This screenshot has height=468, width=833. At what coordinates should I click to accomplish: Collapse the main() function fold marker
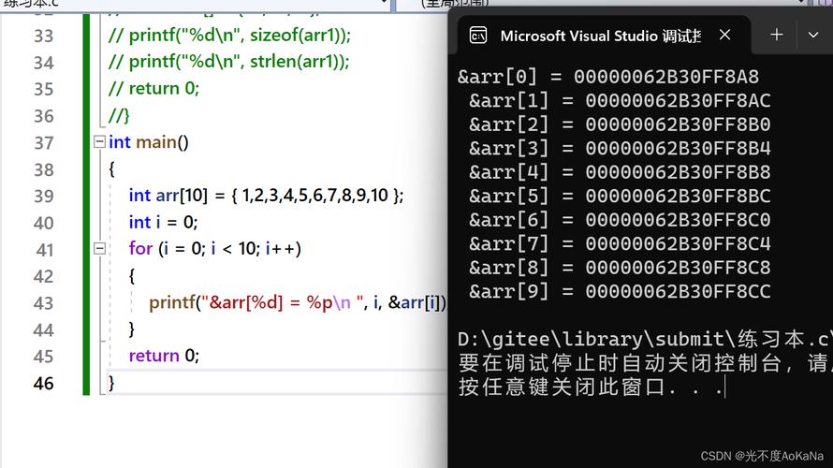click(99, 142)
